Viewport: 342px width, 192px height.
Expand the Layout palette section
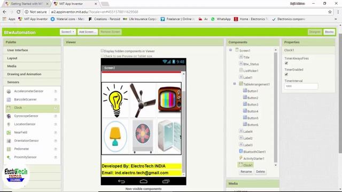(x=32, y=58)
